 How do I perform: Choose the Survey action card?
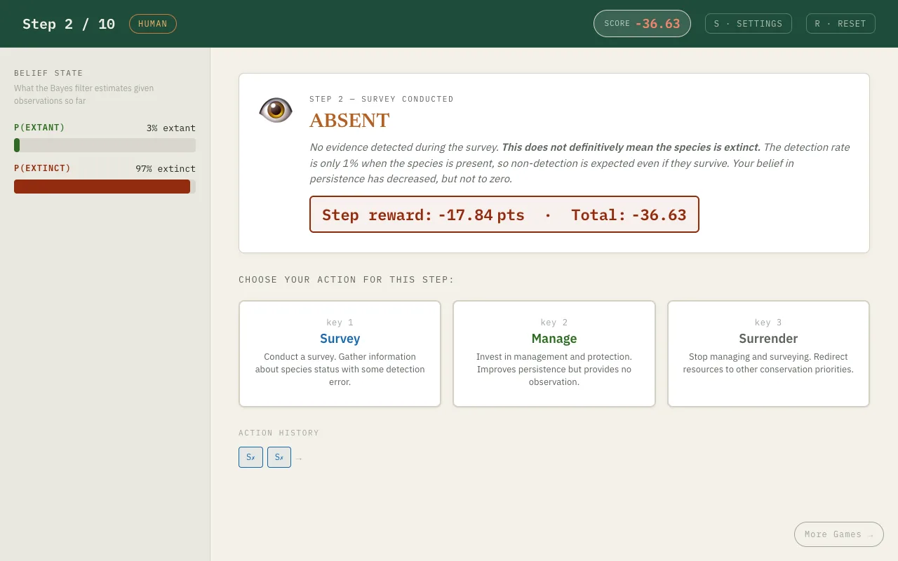pyautogui.click(x=340, y=353)
